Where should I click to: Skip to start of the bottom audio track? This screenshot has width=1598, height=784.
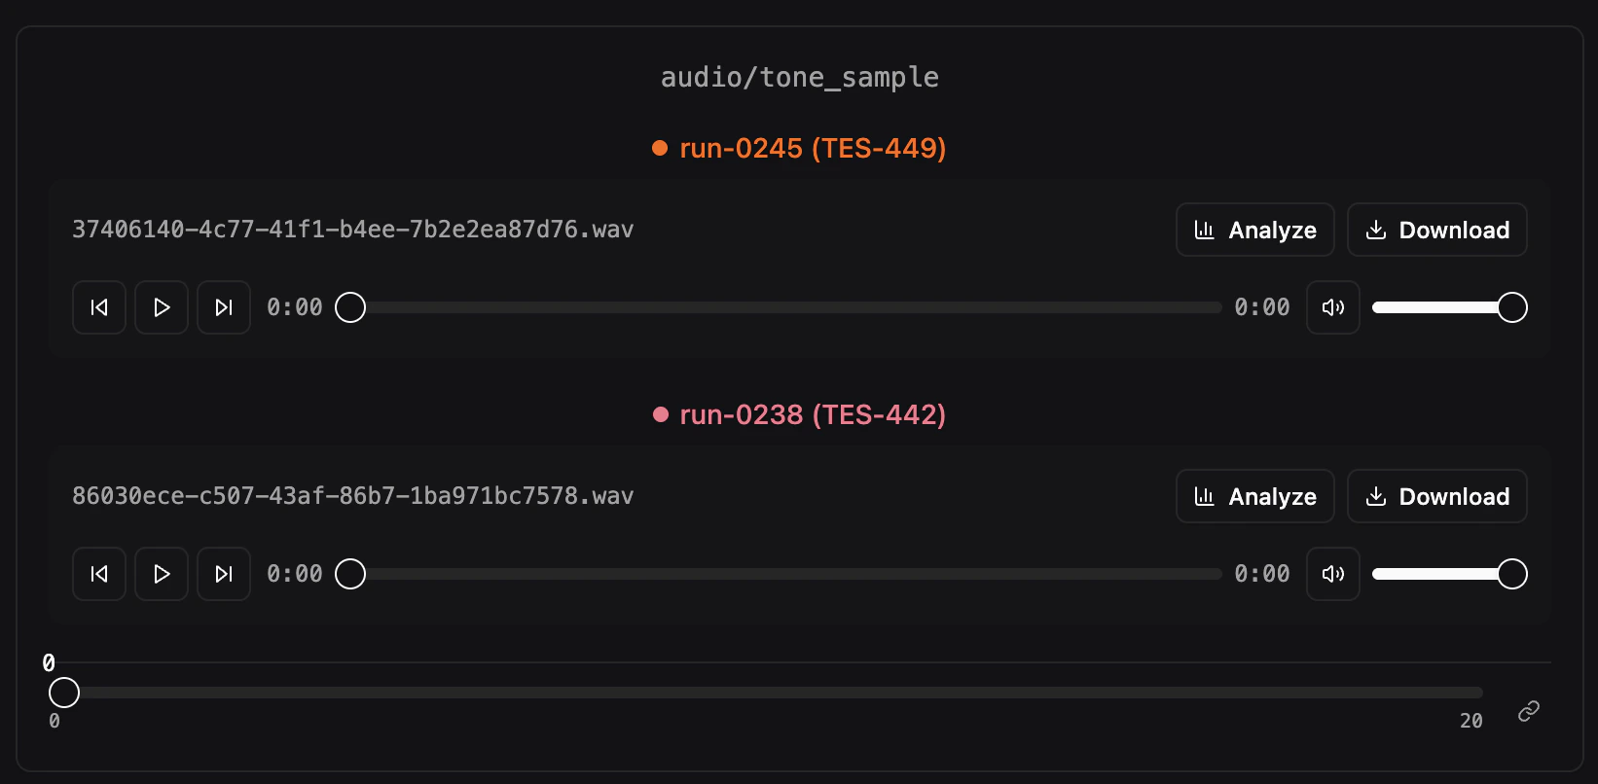click(x=98, y=573)
